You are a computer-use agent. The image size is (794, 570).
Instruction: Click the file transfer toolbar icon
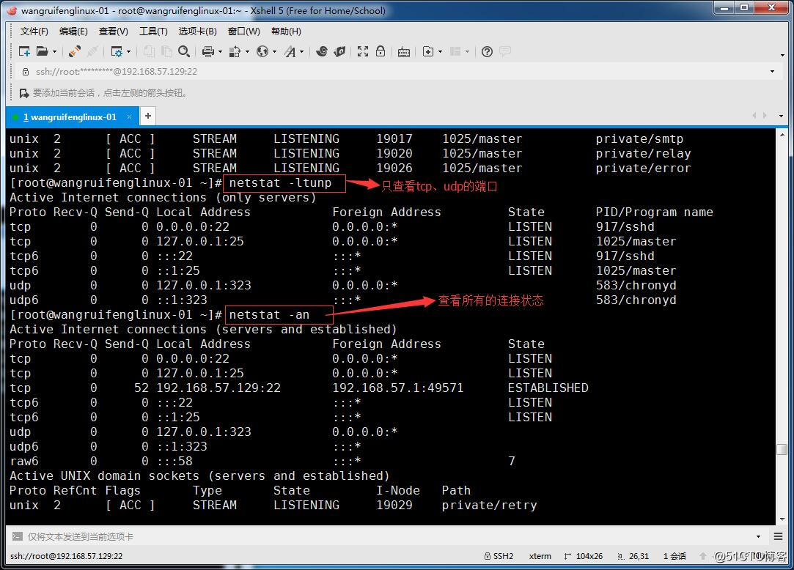pos(235,51)
